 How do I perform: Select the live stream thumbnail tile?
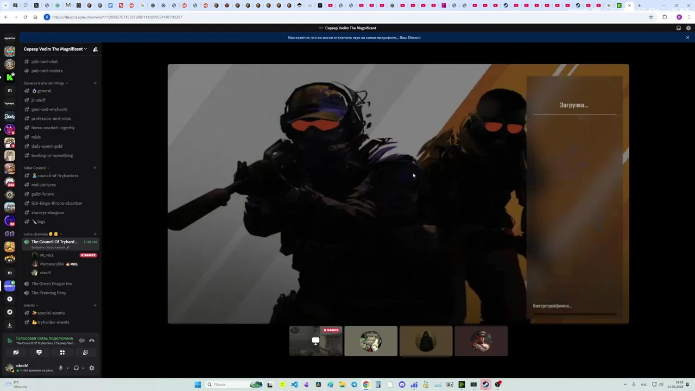coord(315,341)
